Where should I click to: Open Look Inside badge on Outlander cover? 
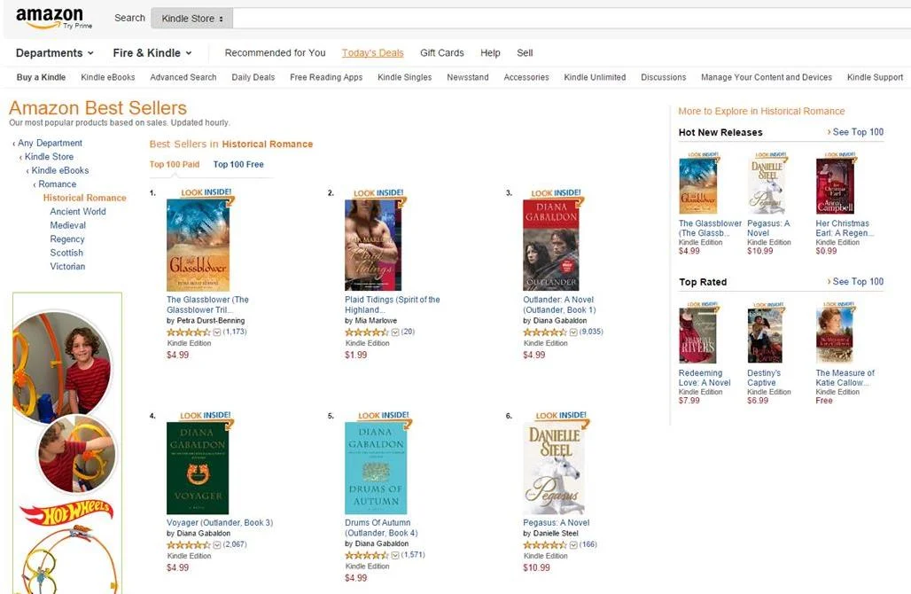point(556,193)
